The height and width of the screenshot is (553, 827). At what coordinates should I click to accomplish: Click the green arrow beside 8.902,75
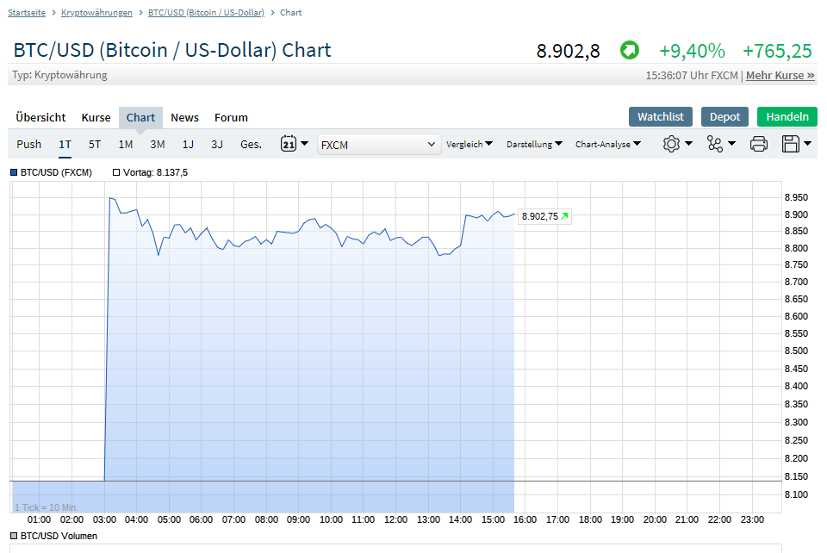click(x=564, y=215)
